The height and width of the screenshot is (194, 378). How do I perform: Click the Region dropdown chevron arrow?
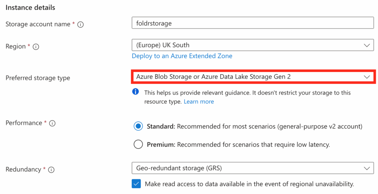click(367, 45)
